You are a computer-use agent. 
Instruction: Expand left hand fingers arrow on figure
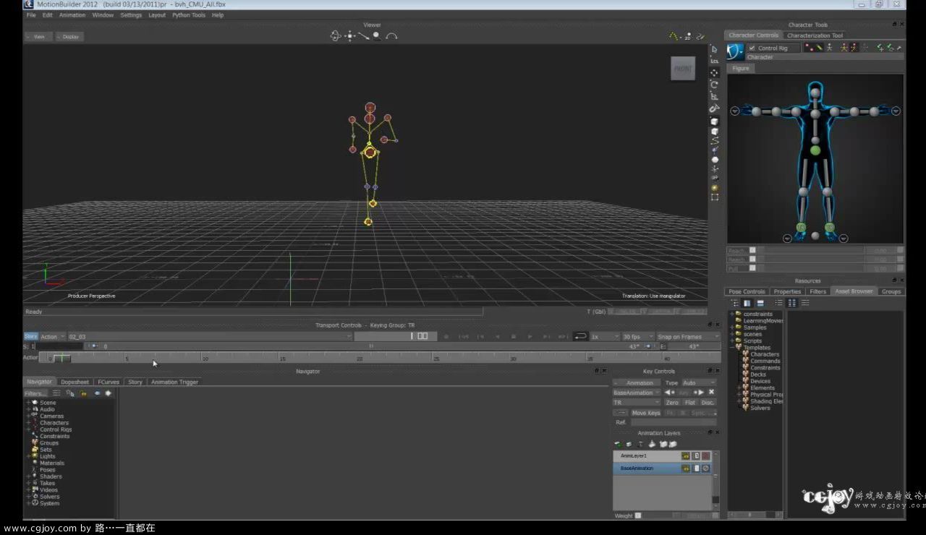point(896,111)
